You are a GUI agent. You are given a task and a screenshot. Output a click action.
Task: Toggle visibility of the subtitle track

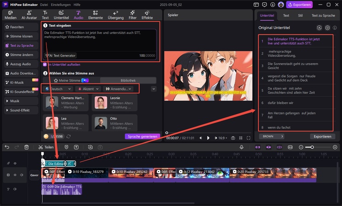tap(15, 163)
